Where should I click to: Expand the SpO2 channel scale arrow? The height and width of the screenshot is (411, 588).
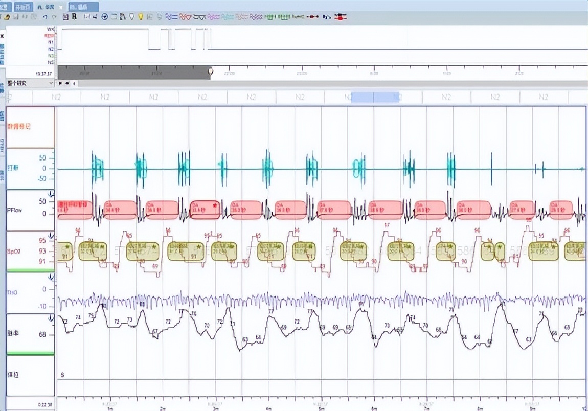[x=51, y=235]
